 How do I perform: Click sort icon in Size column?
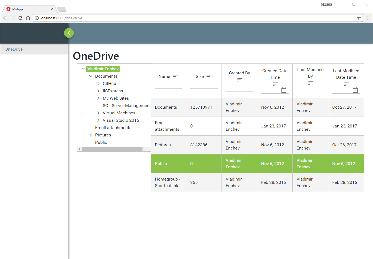[x=209, y=77]
